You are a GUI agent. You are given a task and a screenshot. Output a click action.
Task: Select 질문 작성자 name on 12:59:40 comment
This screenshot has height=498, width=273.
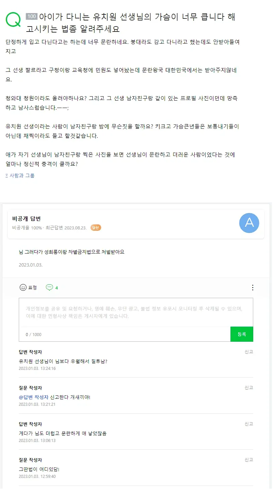point(30,460)
